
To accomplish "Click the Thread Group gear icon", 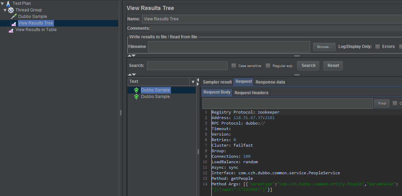I will [x=11, y=10].
